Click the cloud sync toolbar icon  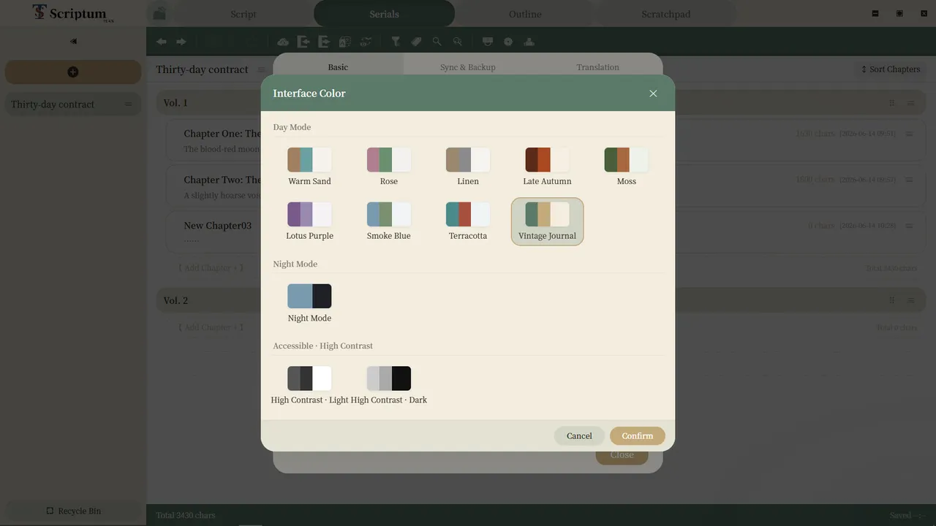pyautogui.click(x=282, y=42)
